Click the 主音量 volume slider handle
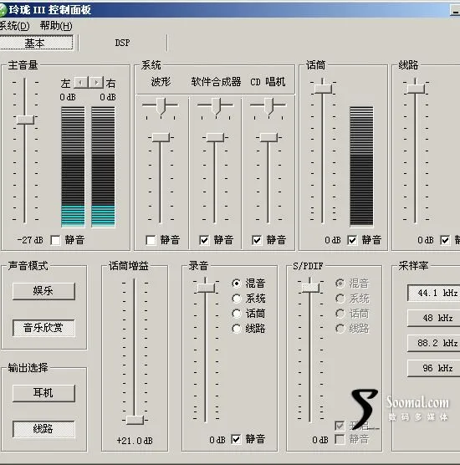 click(x=25, y=120)
